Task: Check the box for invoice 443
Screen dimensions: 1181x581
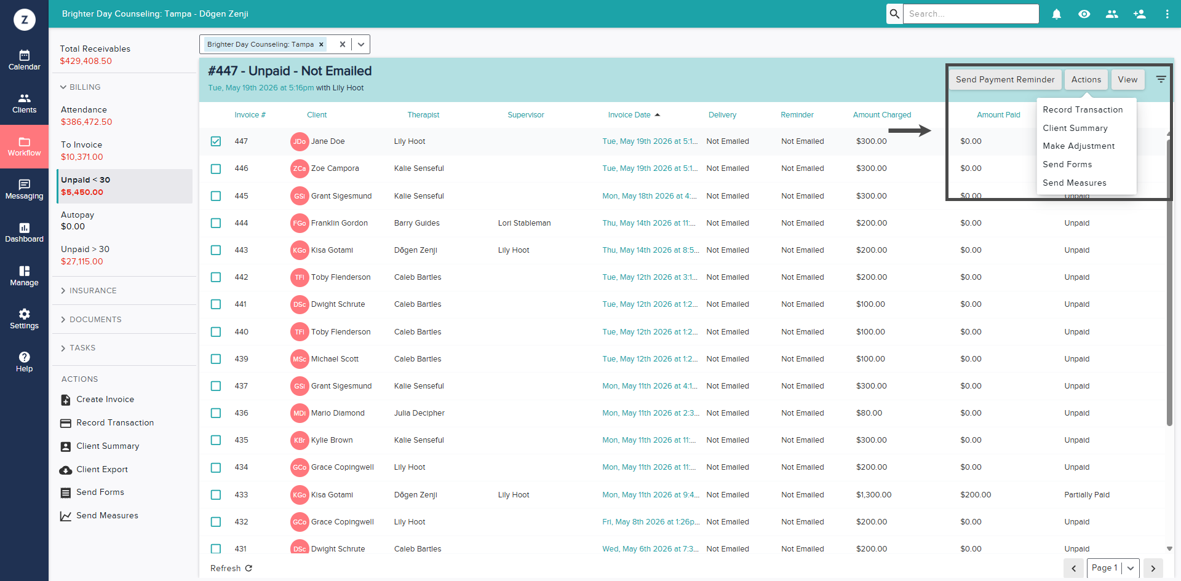Action: coord(216,250)
